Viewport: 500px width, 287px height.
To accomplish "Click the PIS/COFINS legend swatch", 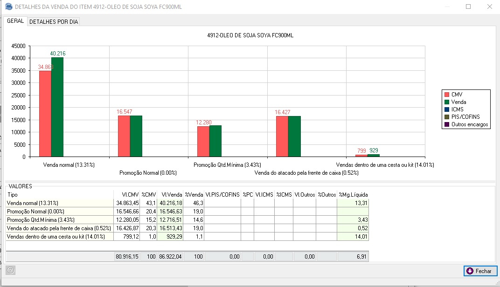I will 447,117.
